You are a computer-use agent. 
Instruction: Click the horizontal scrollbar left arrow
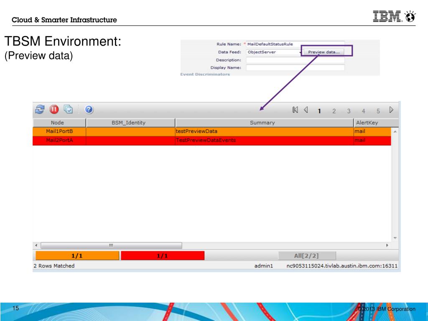pos(36,245)
